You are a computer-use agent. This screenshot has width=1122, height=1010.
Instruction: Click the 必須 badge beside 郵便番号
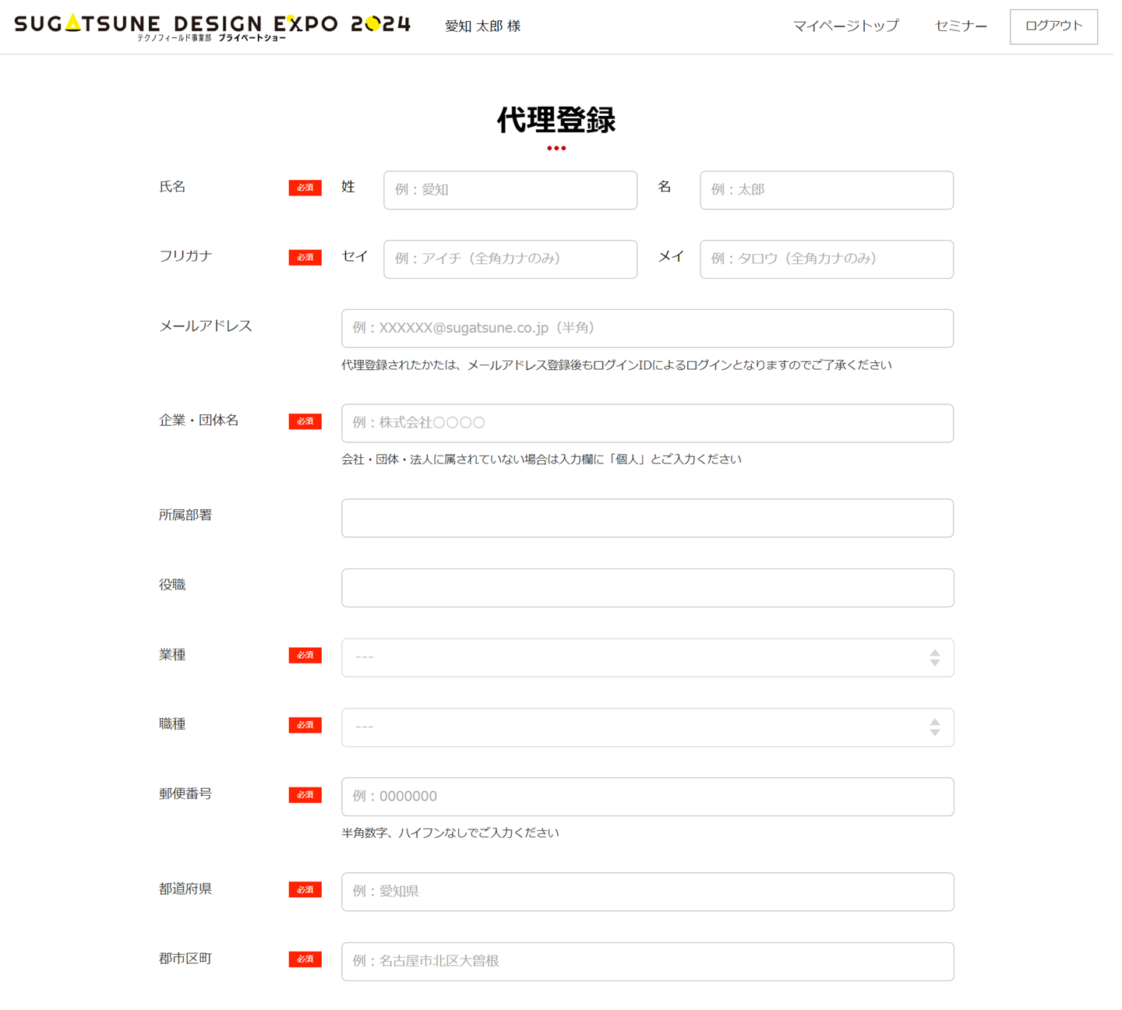coord(305,794)
